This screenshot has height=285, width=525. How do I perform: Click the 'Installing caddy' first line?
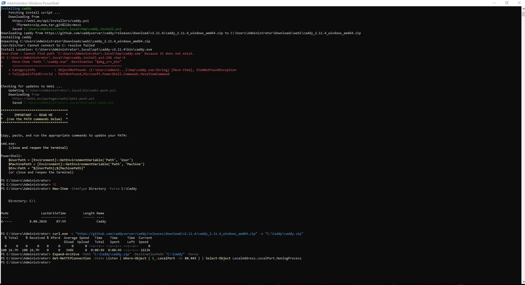click(16, 9)
